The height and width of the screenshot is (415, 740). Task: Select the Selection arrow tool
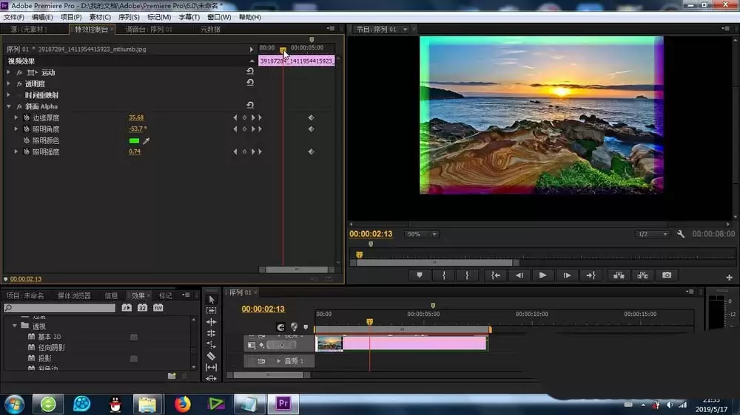pyautogui.click(x=211, y=299)
